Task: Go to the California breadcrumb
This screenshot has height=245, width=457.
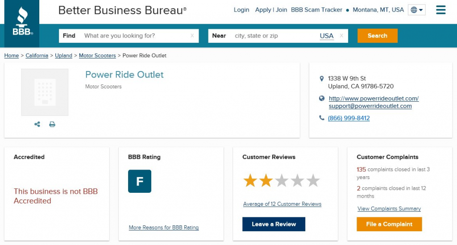Action: click(37, 56)
